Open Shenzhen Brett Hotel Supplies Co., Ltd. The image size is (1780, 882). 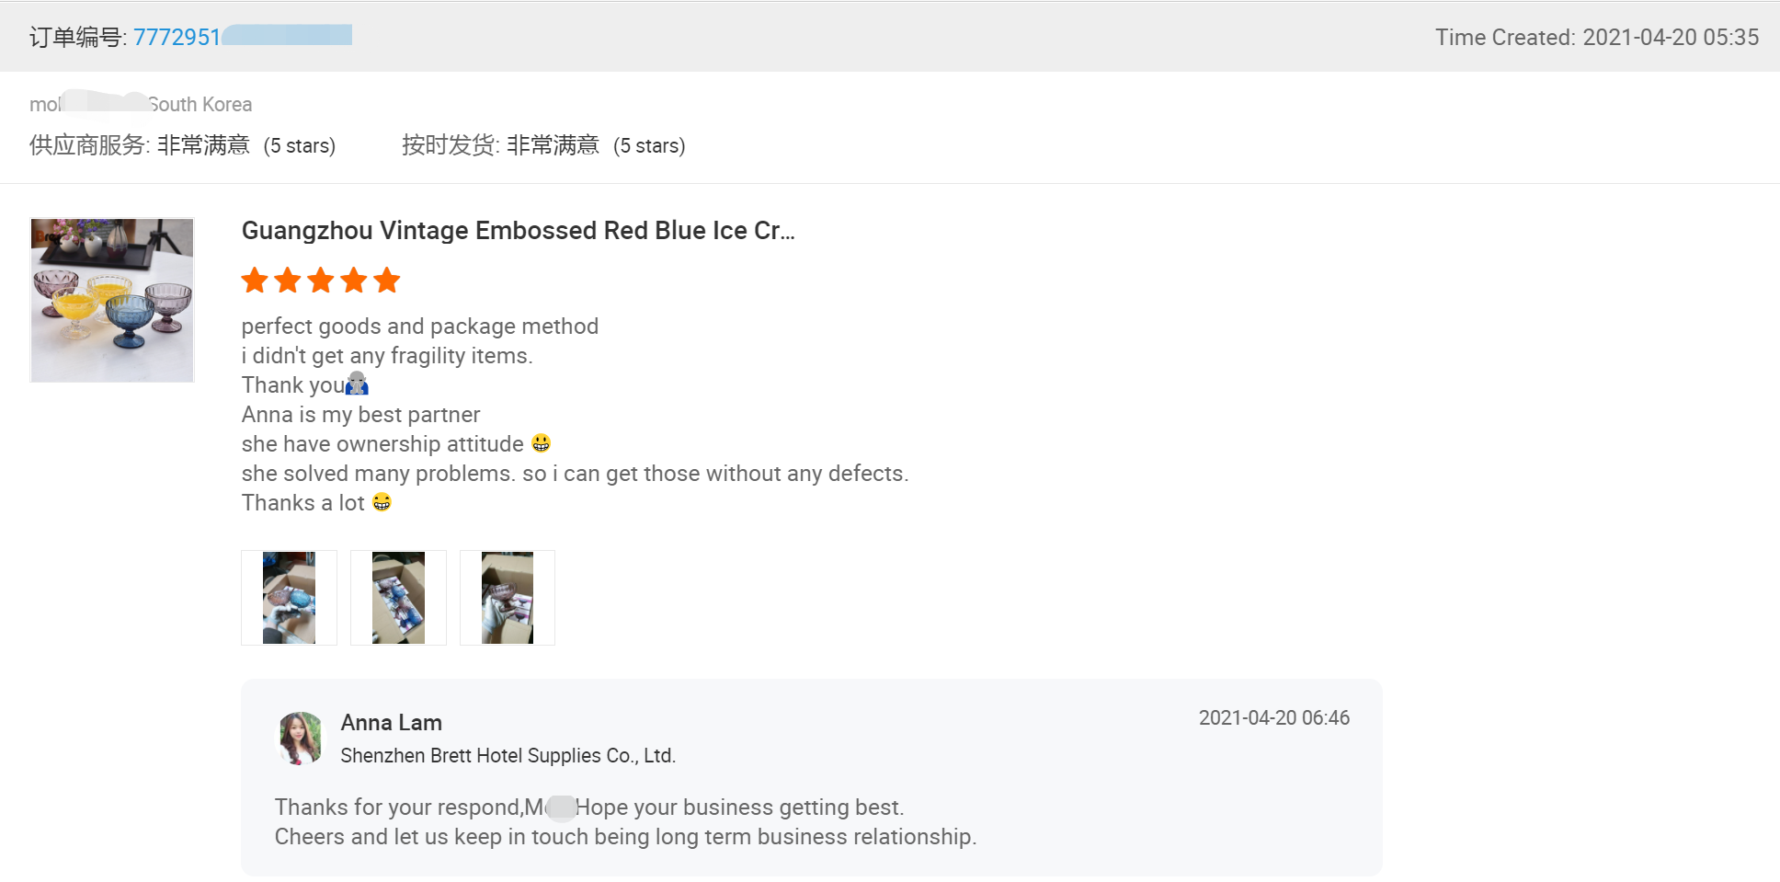pos(508,756)
